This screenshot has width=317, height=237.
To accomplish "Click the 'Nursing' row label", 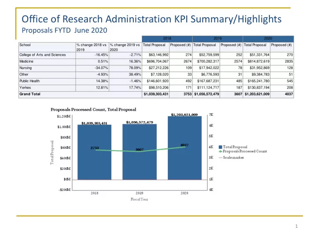I will [26, 68].
